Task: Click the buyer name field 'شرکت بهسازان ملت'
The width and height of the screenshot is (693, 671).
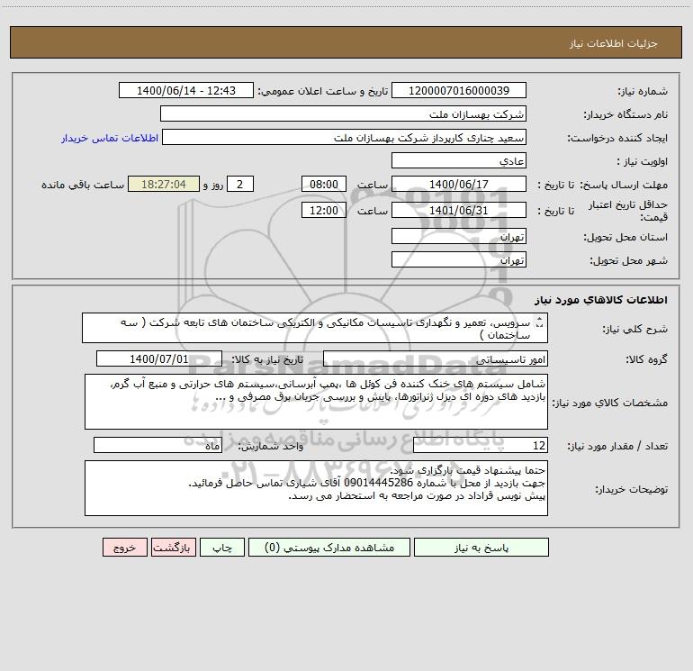Action: (343, 113)
